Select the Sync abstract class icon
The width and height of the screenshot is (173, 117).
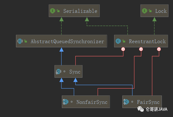58,72
